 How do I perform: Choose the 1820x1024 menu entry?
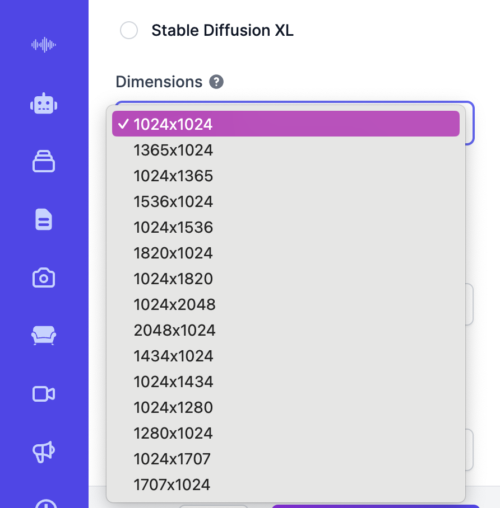pos(173,253)
